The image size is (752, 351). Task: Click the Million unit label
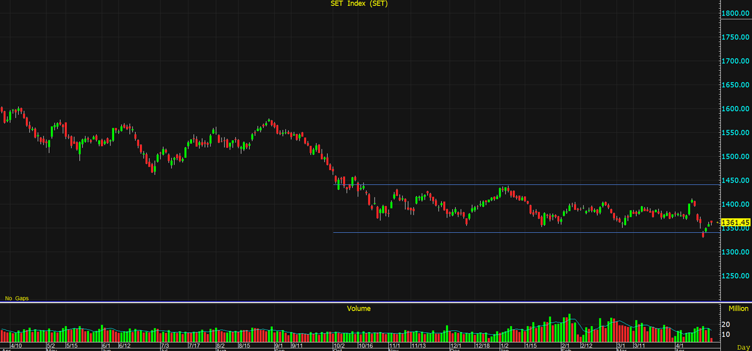pos(738,308)
